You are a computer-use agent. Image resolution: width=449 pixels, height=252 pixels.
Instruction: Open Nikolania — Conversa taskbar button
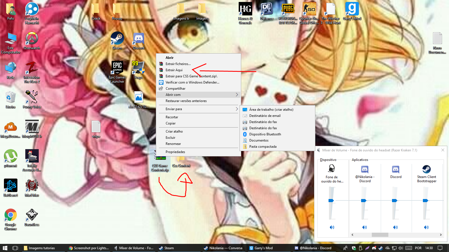click(x=224, y=248)
